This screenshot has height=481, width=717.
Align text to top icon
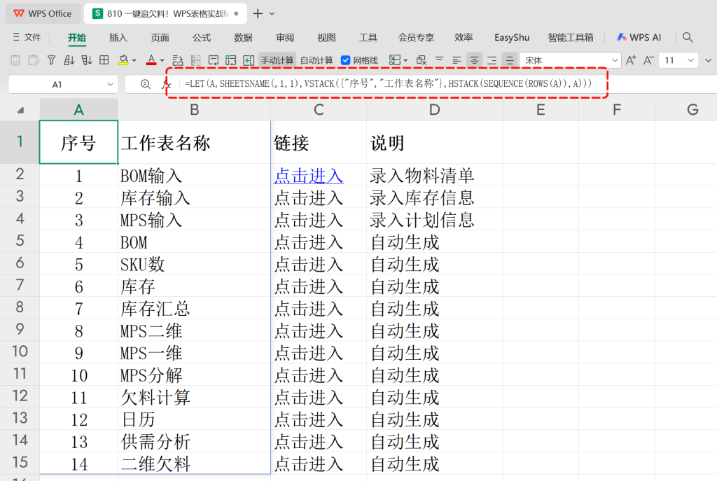click(x=439, y=60)
